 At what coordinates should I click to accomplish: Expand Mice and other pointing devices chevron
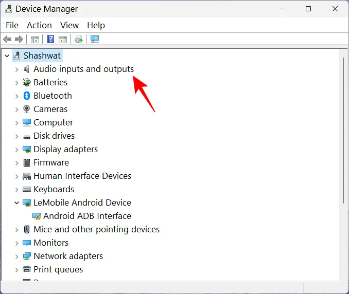point(16,230)
